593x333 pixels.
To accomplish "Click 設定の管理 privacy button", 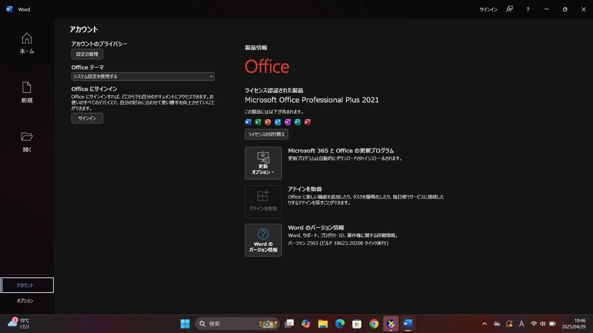I will point(87,54).
